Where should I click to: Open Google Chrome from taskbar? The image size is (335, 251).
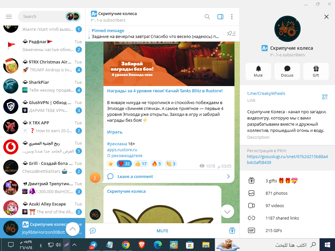point(126,245)
